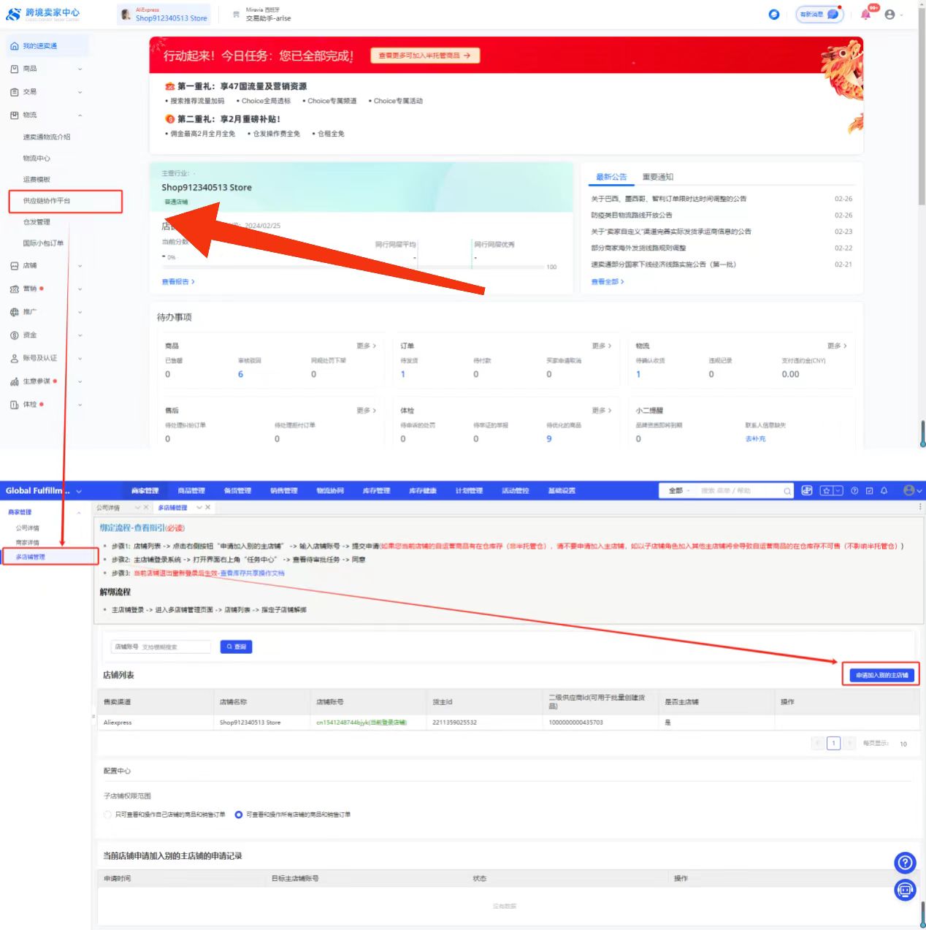The image size is (926, 930).
Task: Click the user avatar icon in seller center
Action: (x=889, y=14)
